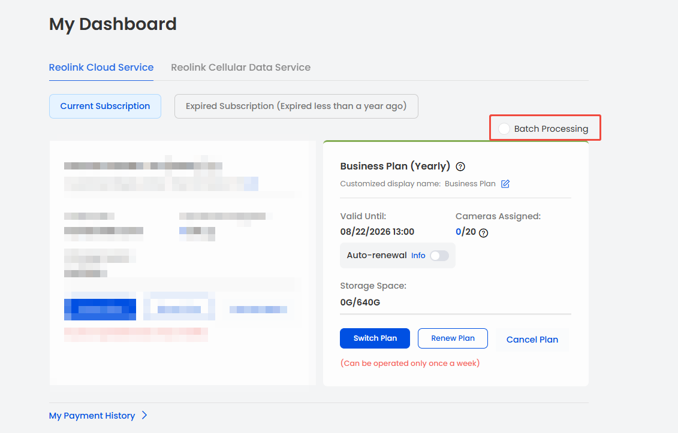Image resolution: width=678 pixels, height=433 pixels.
Task: Click the 08/22/2026 13:00 valid date
Action: pos(377,232)
